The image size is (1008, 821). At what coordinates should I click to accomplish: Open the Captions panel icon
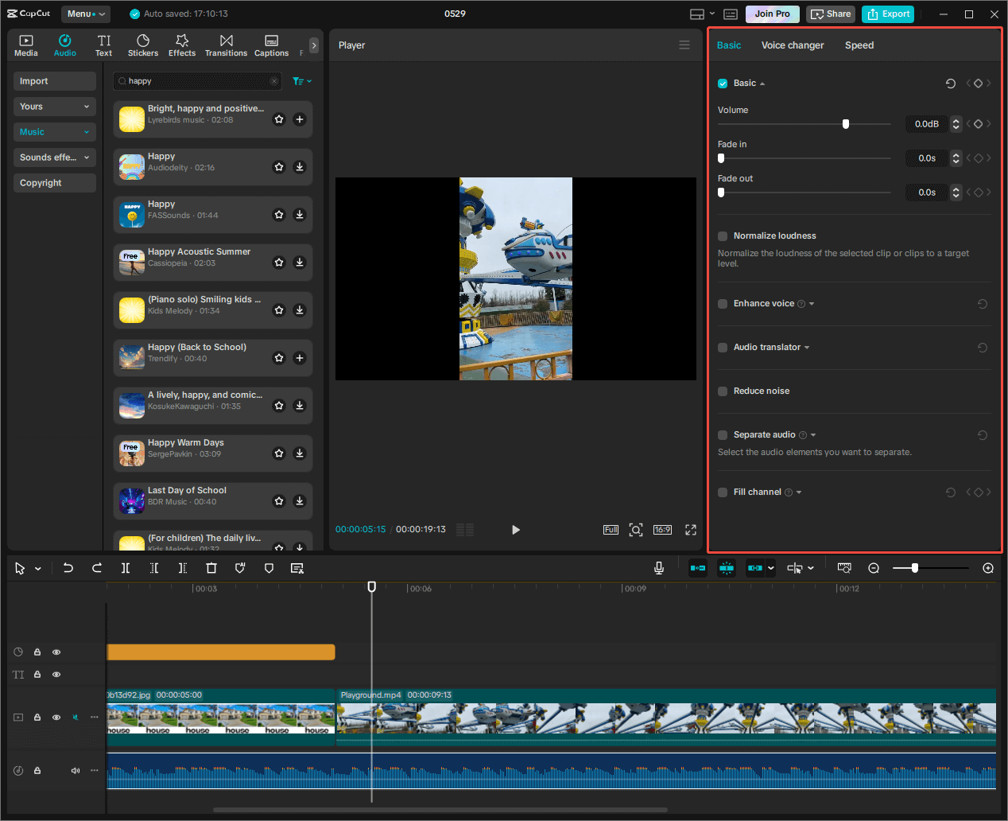271,45
